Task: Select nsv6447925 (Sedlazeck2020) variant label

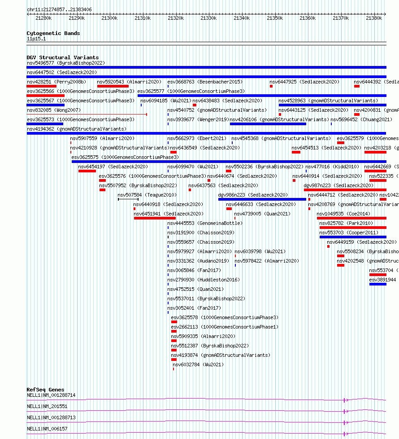Action: (304, 82)
